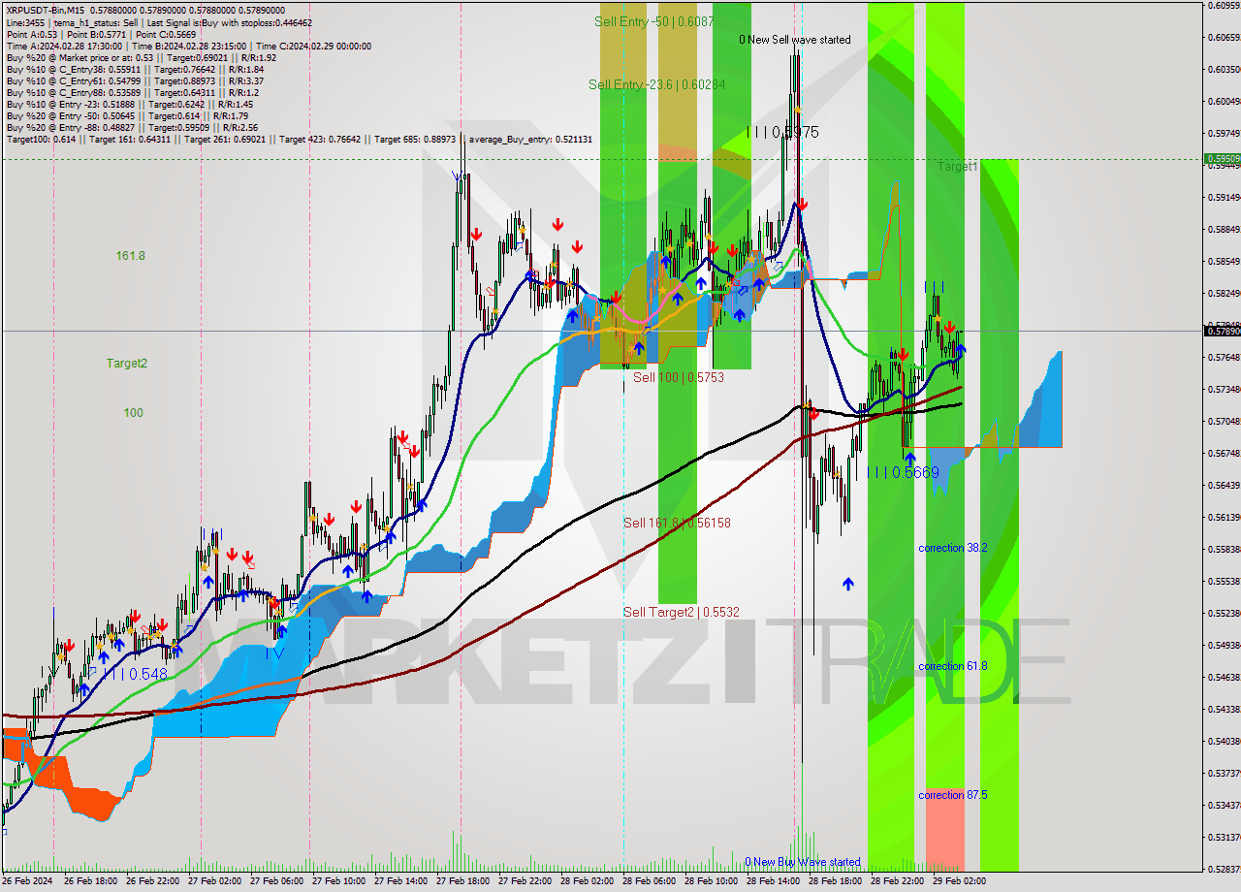Screen dimensions: 1241x892
Task: Select the '0 New Buy Wave started' text
Action: [803, 862]
